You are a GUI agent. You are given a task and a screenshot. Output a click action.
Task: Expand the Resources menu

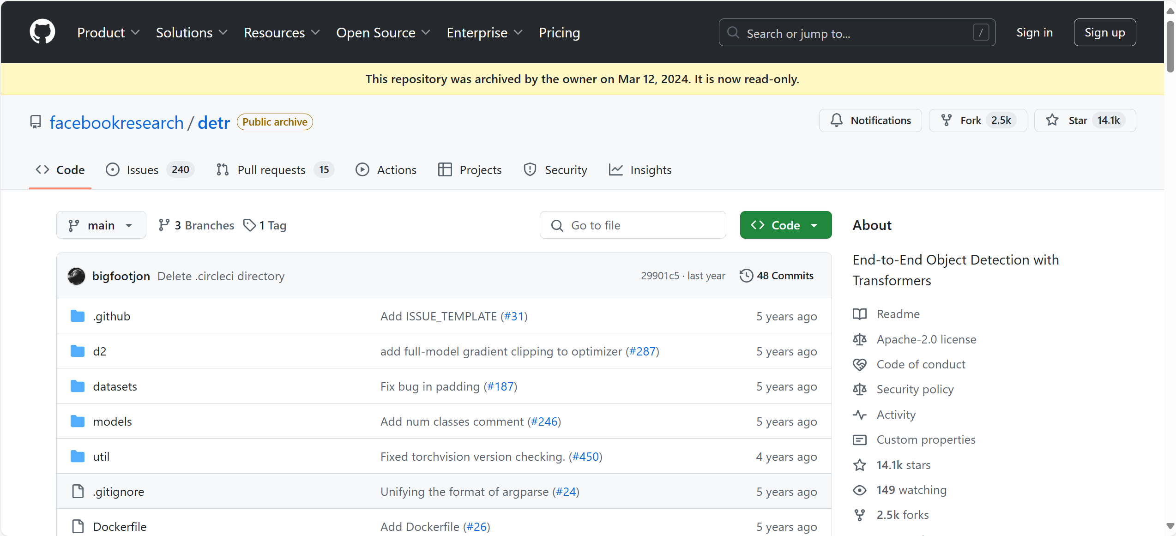pyautogui.click(x=282, y=33)
